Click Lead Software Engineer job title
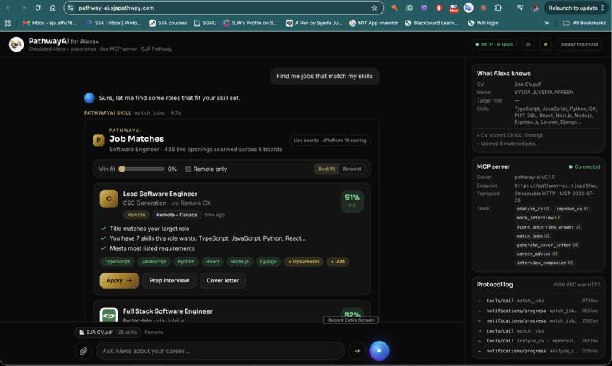The image size is (612, 366). (x=160, y=194)
